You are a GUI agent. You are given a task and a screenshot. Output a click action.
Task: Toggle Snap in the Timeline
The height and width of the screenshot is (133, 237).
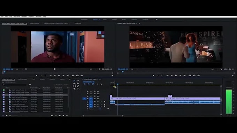coord(89,84)
